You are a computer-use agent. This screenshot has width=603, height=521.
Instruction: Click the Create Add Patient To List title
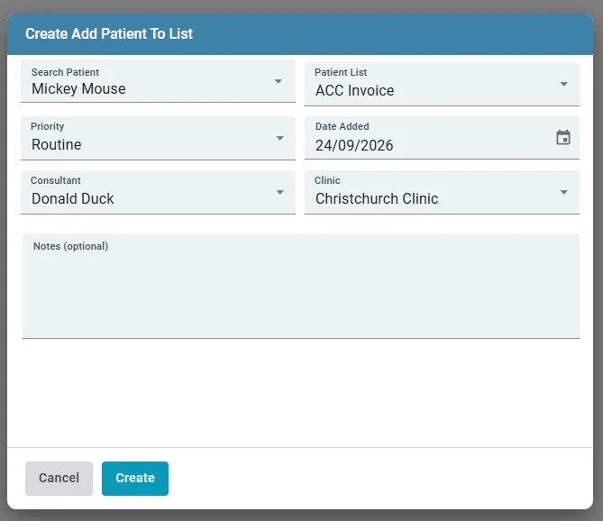click(109, 34)
